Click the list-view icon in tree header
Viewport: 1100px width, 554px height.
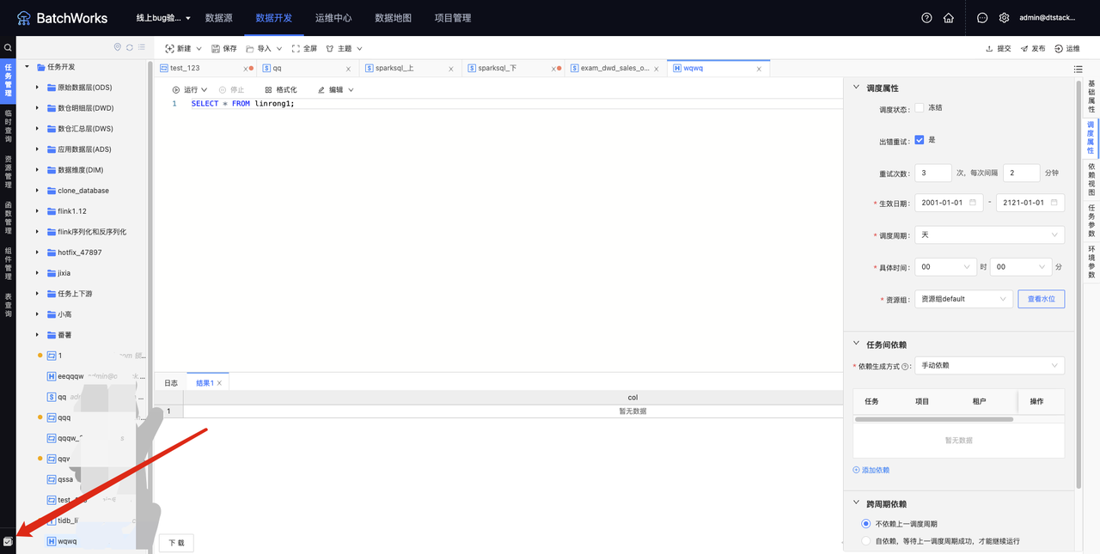point(142,47)
